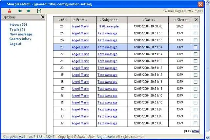210x140 pixels.
Task: Click message number 13 cell
Action: 62,116
